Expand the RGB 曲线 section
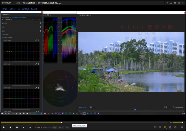186x131 pixels. (x=2, y=34)
